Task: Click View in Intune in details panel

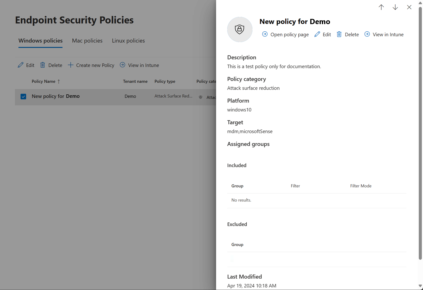Action: [384, 34]
